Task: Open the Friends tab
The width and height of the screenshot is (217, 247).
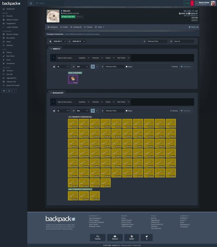Action: tap(88, 27)
